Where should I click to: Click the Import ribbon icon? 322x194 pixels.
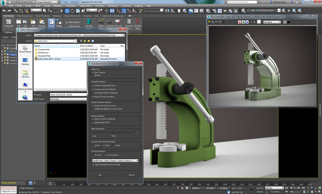coord(51,23)
